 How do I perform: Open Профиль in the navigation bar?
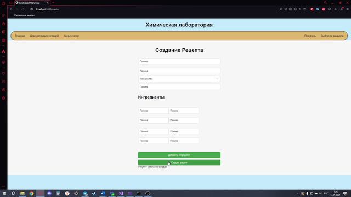[x=310, y=36]
